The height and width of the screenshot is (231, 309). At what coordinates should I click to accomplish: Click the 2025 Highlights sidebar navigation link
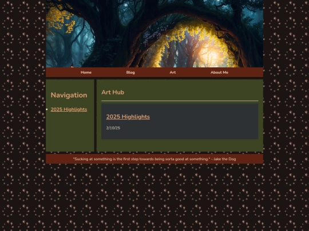pyautogui.click(x=69, y=109)
